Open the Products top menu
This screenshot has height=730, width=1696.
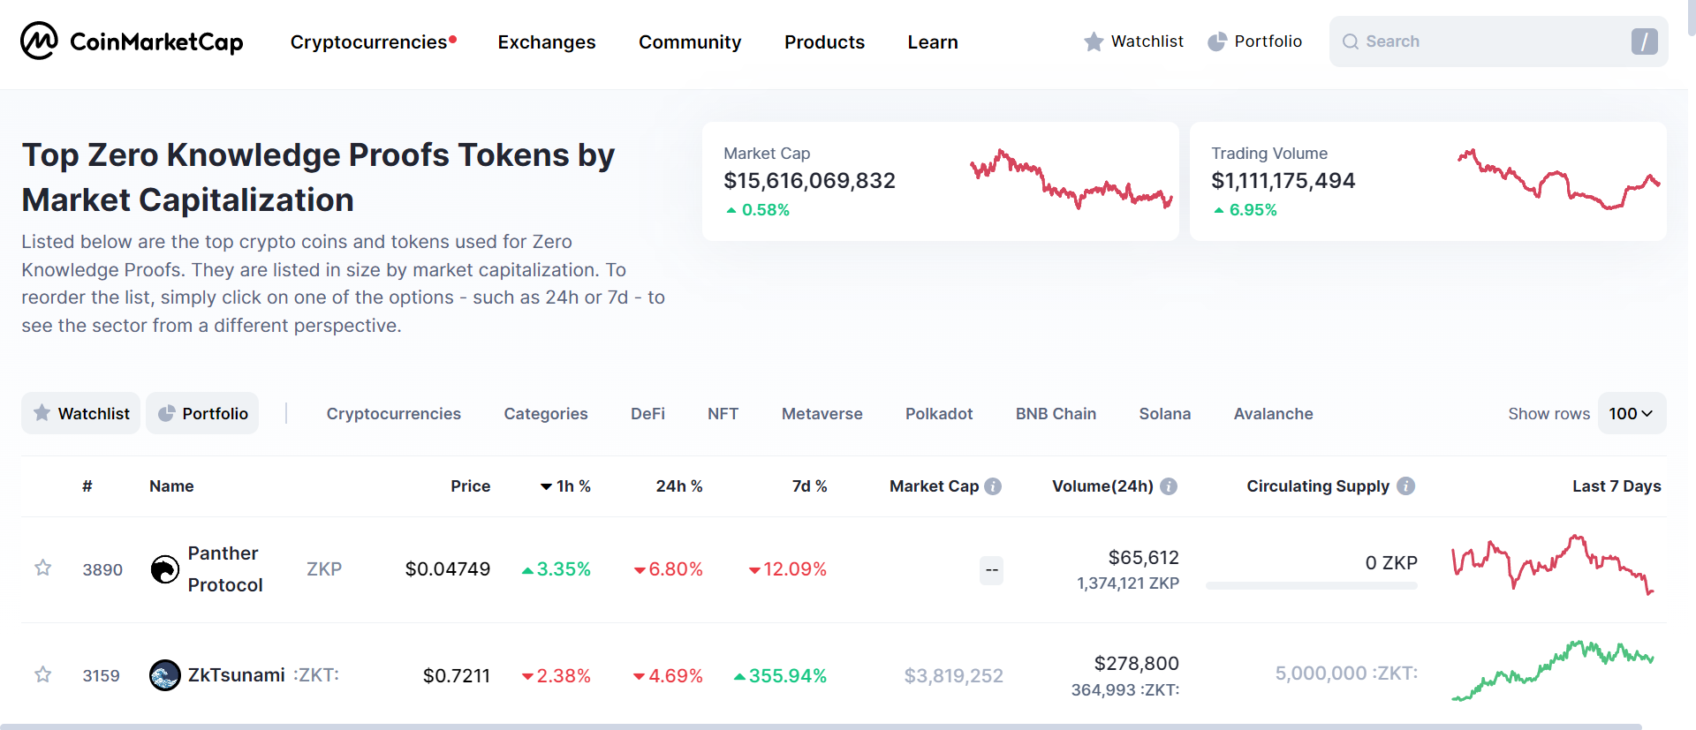tap(824, 42)
